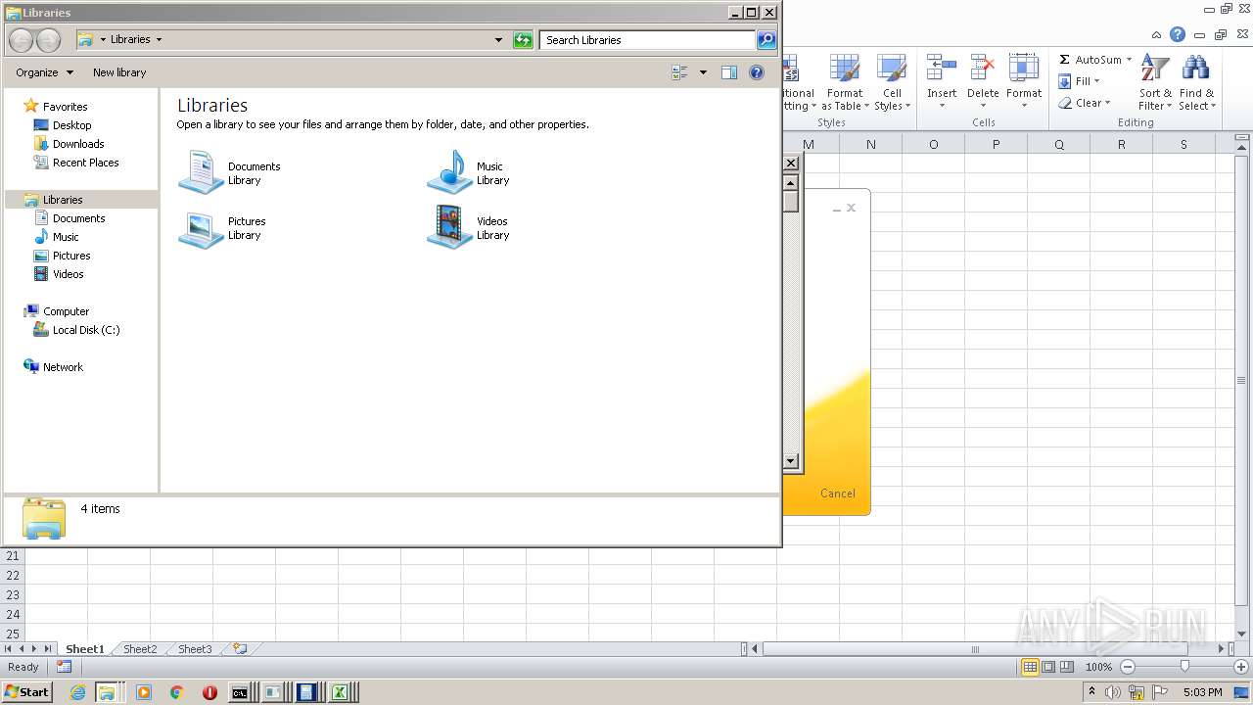The width and height of the screenshot is (1253, 705).
Task: Switch to Page Break Preview in Excel's status bar
Action: 1067,667
